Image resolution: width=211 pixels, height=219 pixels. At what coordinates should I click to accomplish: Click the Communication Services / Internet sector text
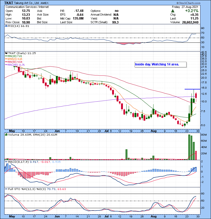27,7
